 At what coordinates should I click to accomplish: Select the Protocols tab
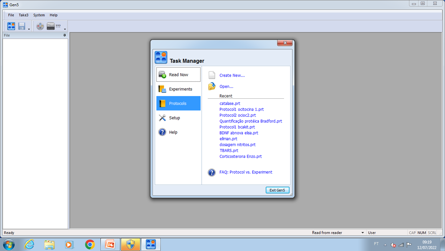[178, 103]
